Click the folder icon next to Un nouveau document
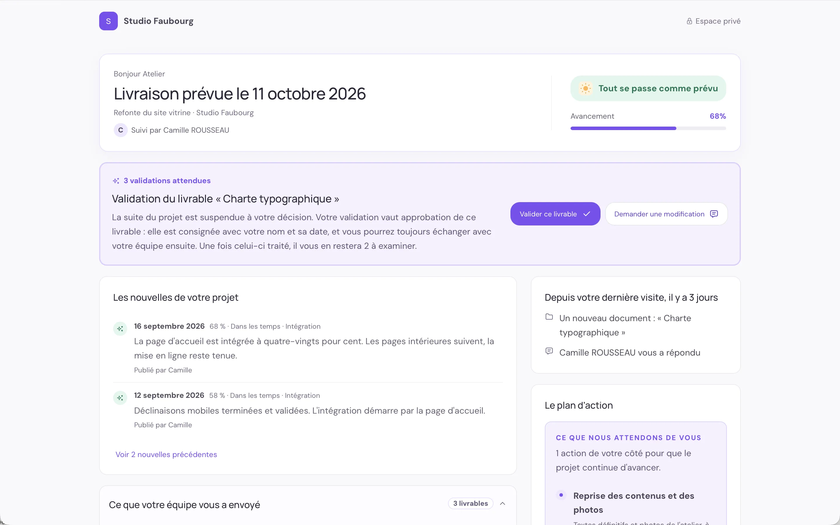Image resolution: width=840 pixels, height=525 pixels. 549,317
